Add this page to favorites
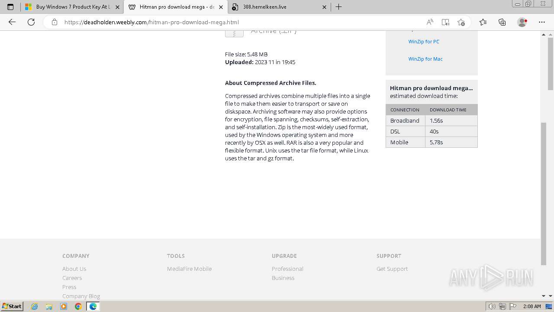The height and width of the screenshot is (312, 554). (461, 22)
